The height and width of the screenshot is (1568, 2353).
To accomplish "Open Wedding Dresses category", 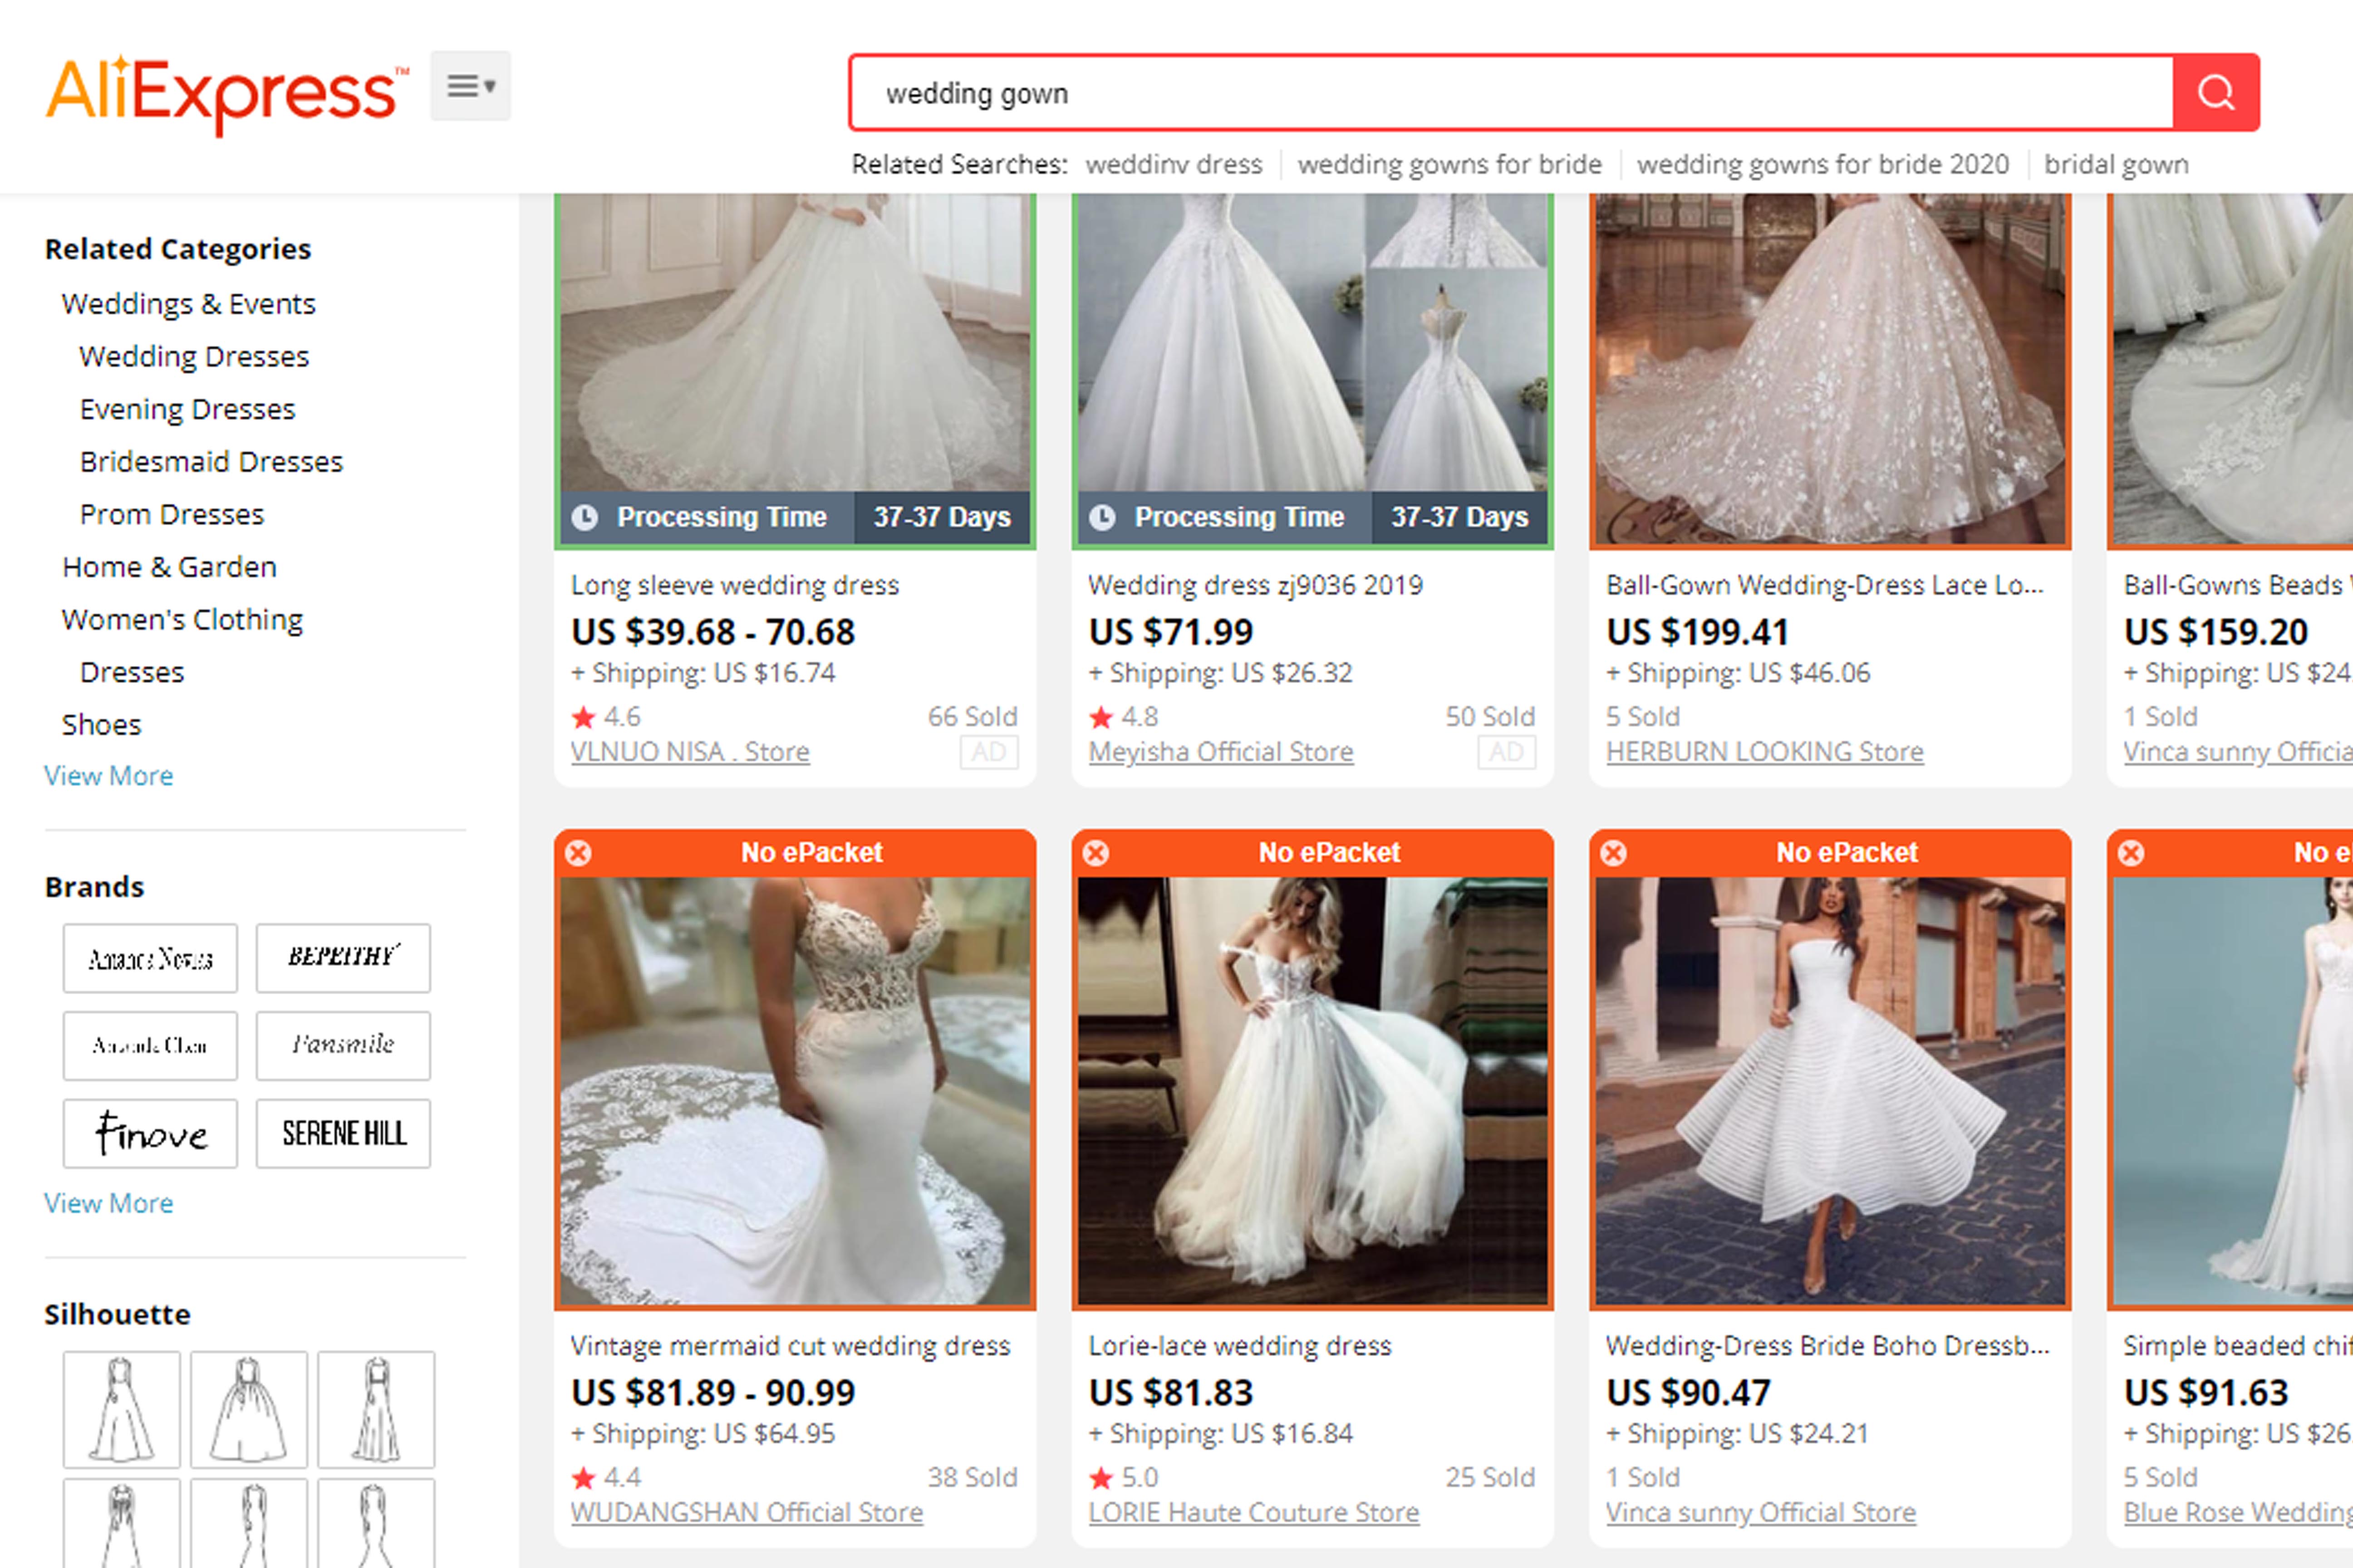I will click(x=194, y=357).
